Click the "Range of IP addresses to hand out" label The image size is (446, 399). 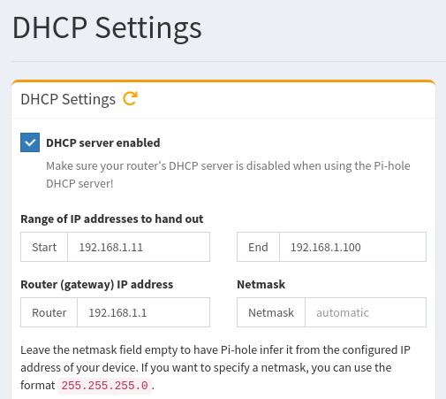112,219
